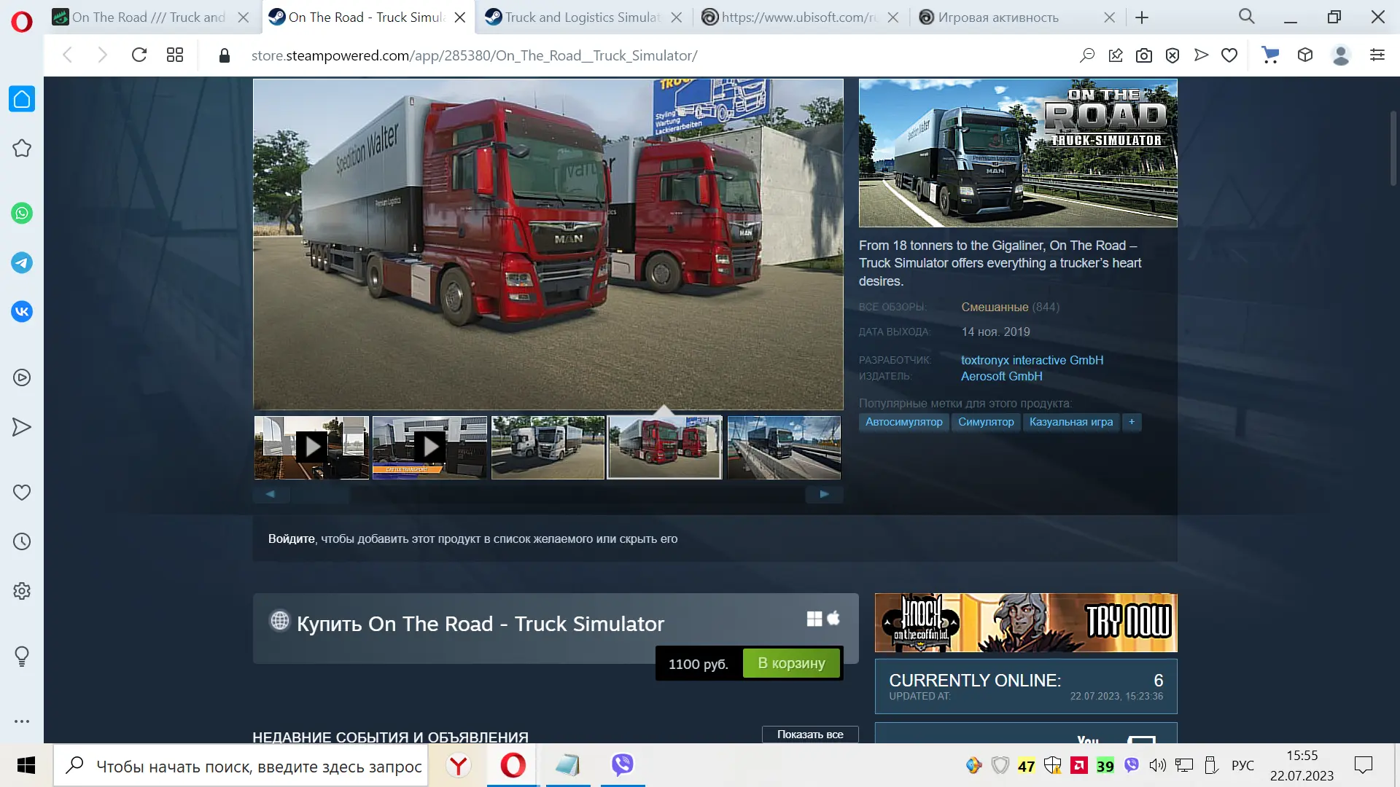The height and width of the screenshot is (787, 1400).
Task: Open Knock on the coffin lid banner
Action: (x=1026, y=622)
